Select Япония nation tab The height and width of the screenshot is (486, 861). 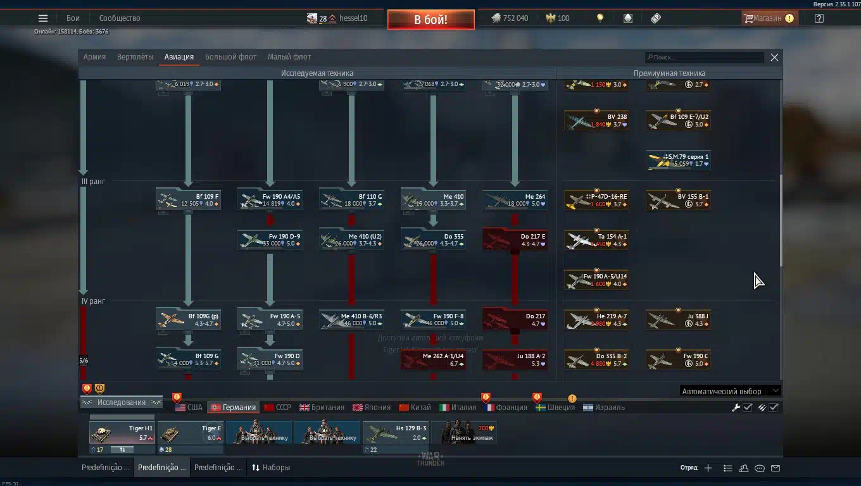pos(372,408)
